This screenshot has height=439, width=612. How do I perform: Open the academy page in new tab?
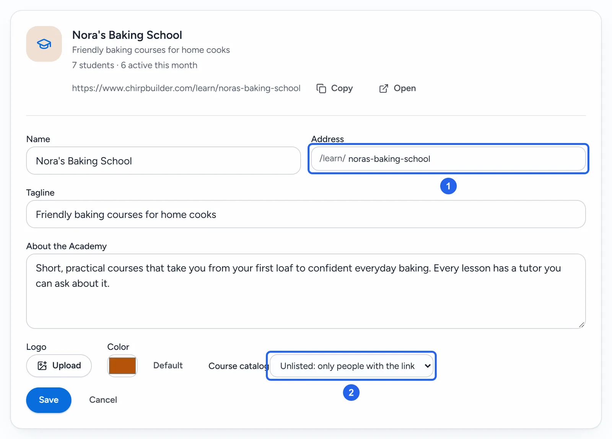pos(397,88)
